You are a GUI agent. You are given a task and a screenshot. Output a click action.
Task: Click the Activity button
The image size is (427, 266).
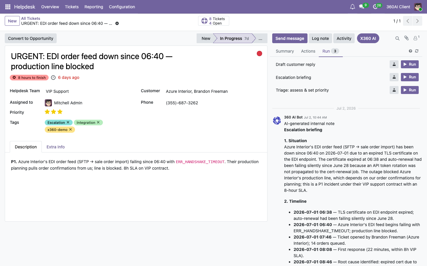click(344, 38)
